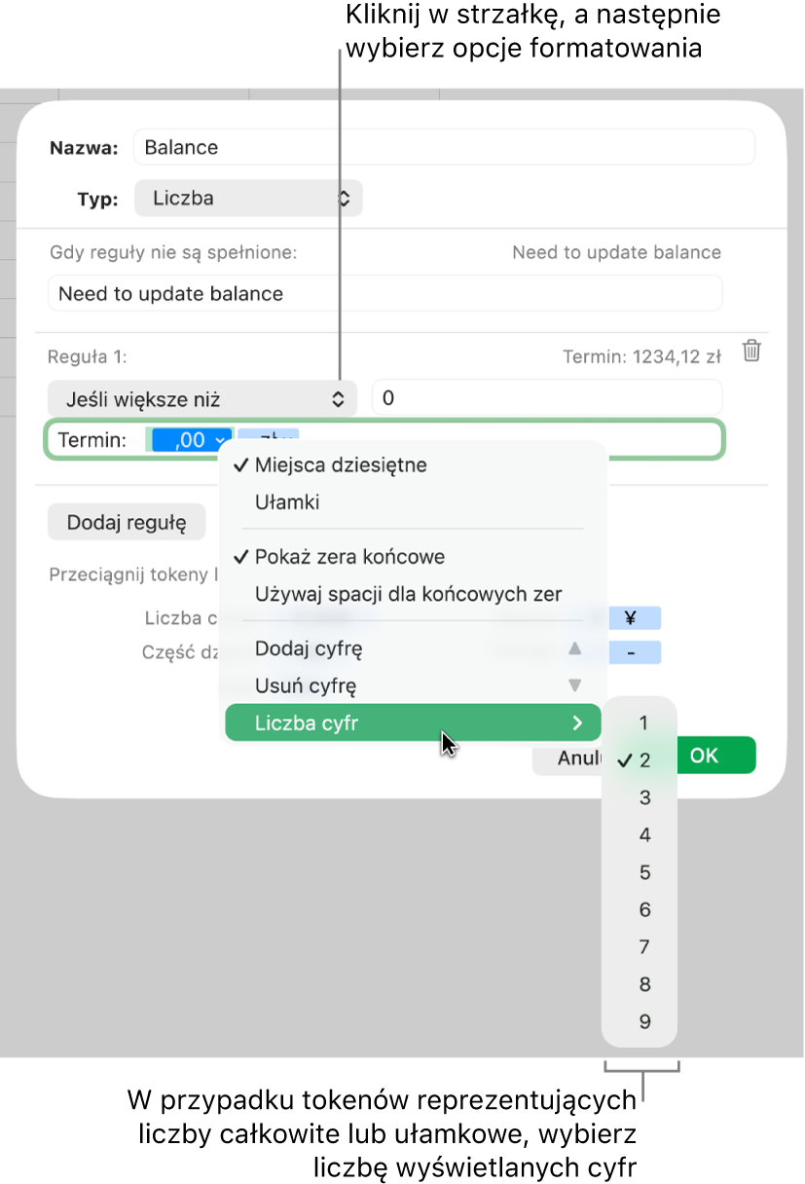Select 2 digits checked option
The height and width of the screenshot is (1184, 805).
click(640, 760)
